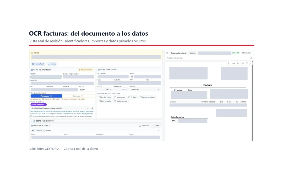The height and width of the screenshot is (177, 283).
Task: Switch to Documento original tab
Action: pos(178,53)
